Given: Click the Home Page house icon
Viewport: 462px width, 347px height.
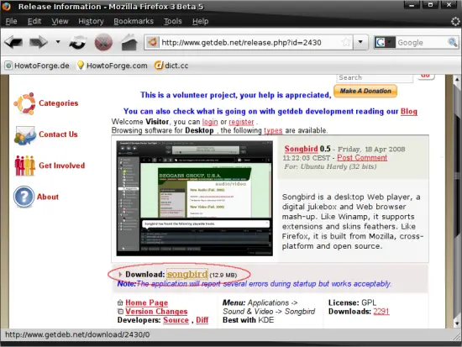Looking at the screenshot, I should coord(120,302).
